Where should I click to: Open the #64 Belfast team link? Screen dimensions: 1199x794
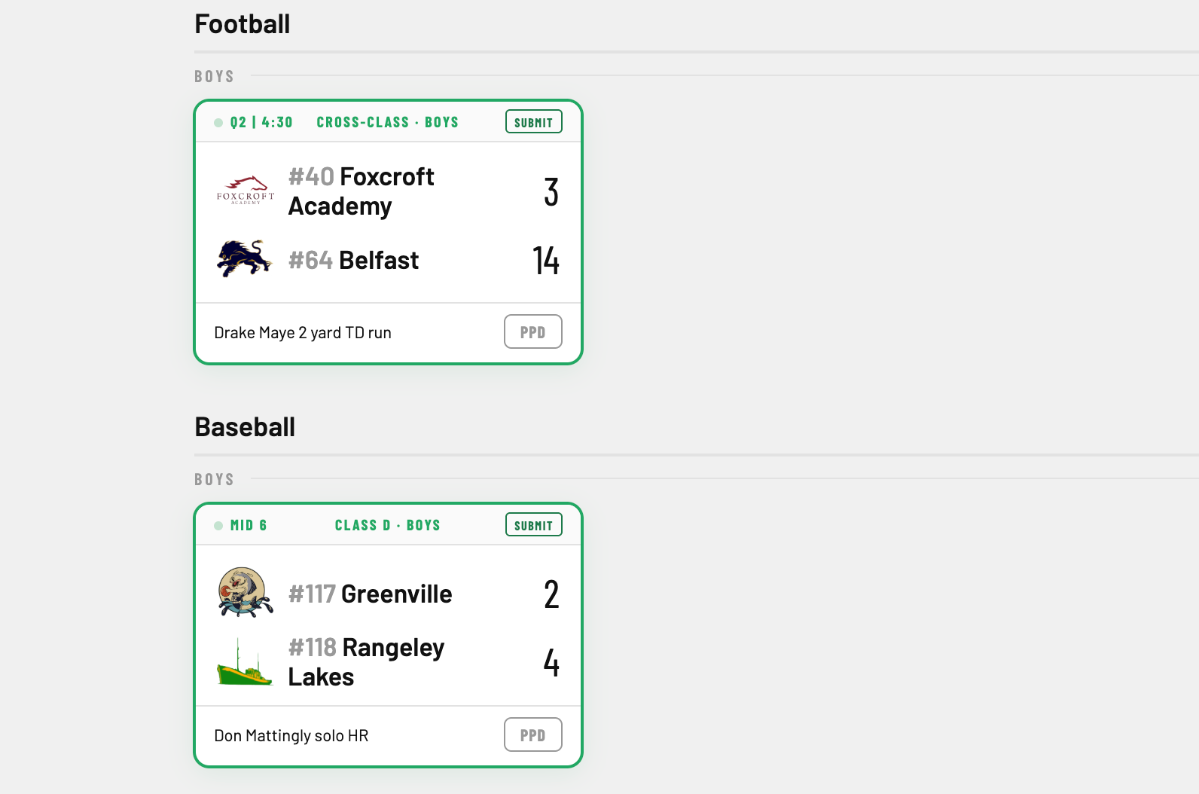(x=353, y=260)
